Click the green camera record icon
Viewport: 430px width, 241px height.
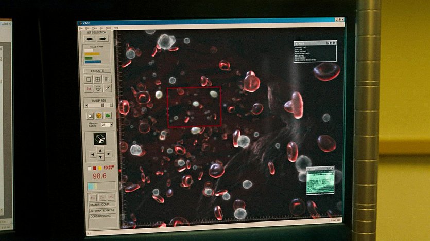(108, 116)
